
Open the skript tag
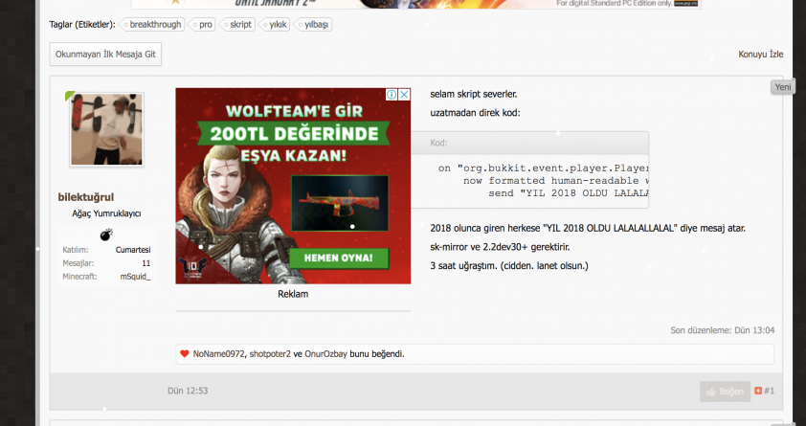237,25
